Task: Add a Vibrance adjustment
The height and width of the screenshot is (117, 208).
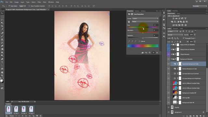Action: pyautogui.click(x=185, y=19)
